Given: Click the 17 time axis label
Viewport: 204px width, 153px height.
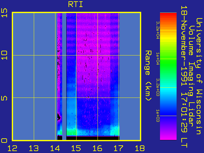Looking at the screenshot, I should tap(119, 148).
